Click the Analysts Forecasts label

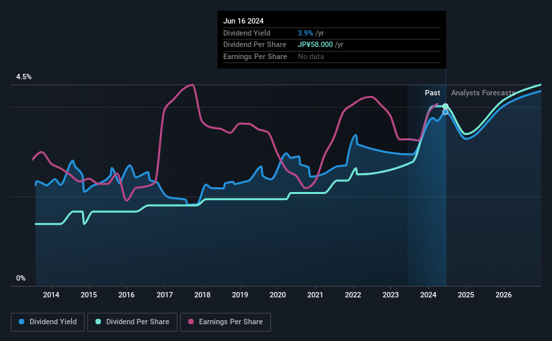coord(483,93)
